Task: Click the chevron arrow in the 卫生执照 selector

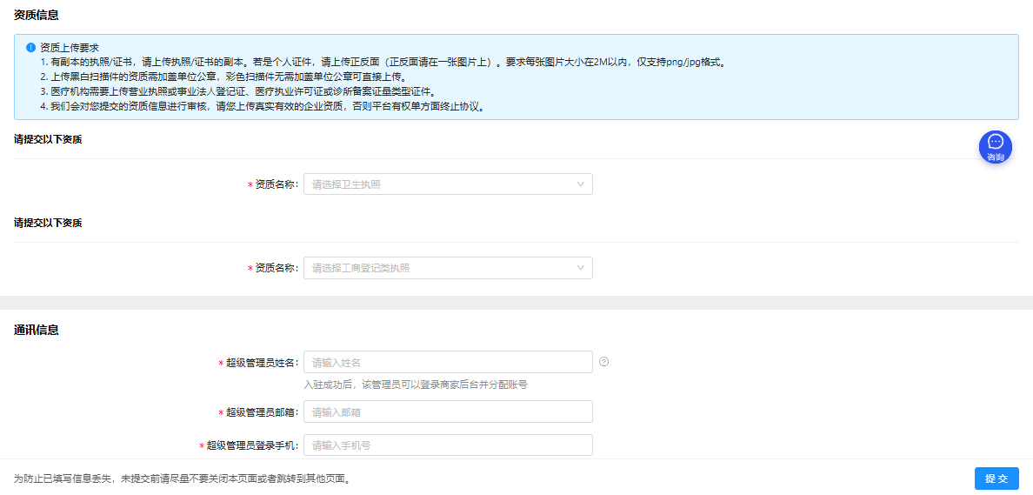Action: (581, 184)
